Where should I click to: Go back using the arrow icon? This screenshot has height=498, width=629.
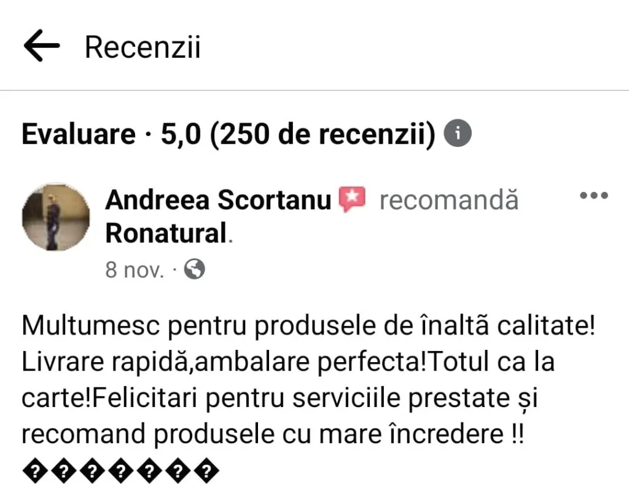pos(42,45)
